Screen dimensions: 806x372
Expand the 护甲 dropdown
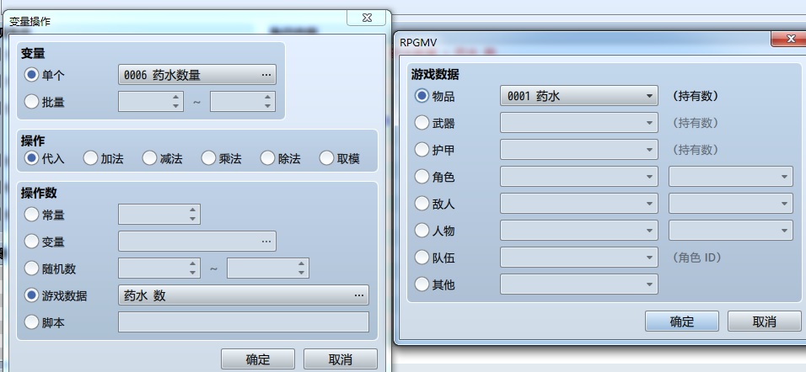579,150
